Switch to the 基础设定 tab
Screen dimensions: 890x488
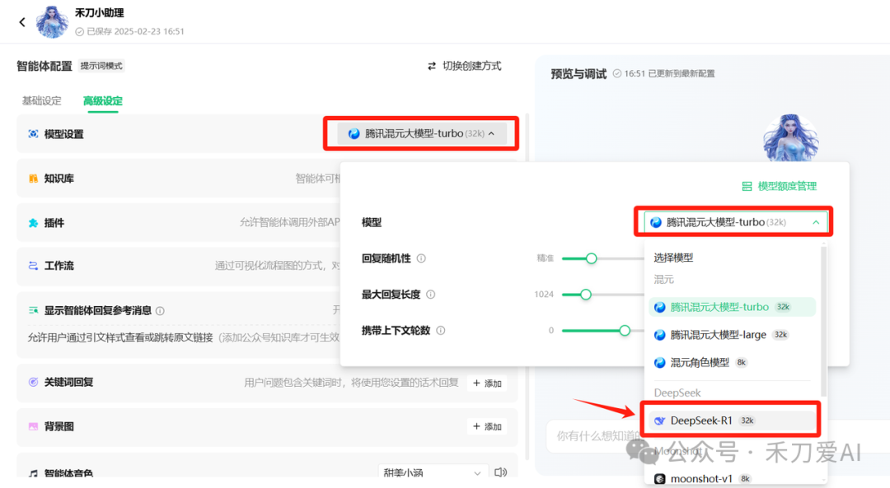pyautogui.click(x=41, y=101)
